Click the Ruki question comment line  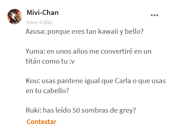pyautogui.click(x=81, y=110)
